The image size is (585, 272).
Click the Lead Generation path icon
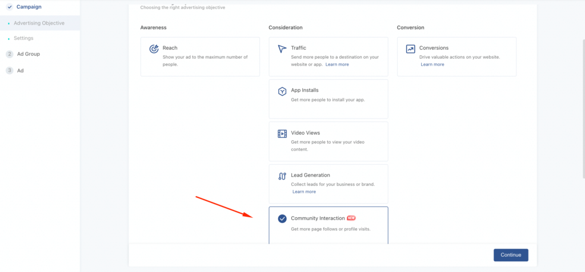click(282, 176)
